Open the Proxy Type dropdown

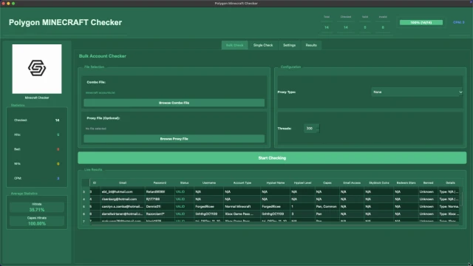pos(417,92)
